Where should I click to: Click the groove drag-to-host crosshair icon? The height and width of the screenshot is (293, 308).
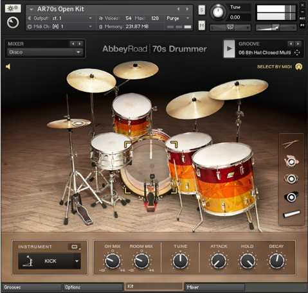[x=297, y=53]
